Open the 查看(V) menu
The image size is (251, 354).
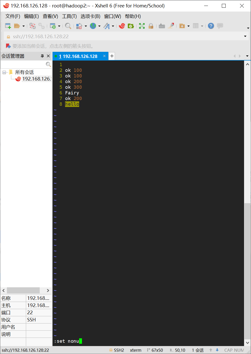tap(50, 16)
